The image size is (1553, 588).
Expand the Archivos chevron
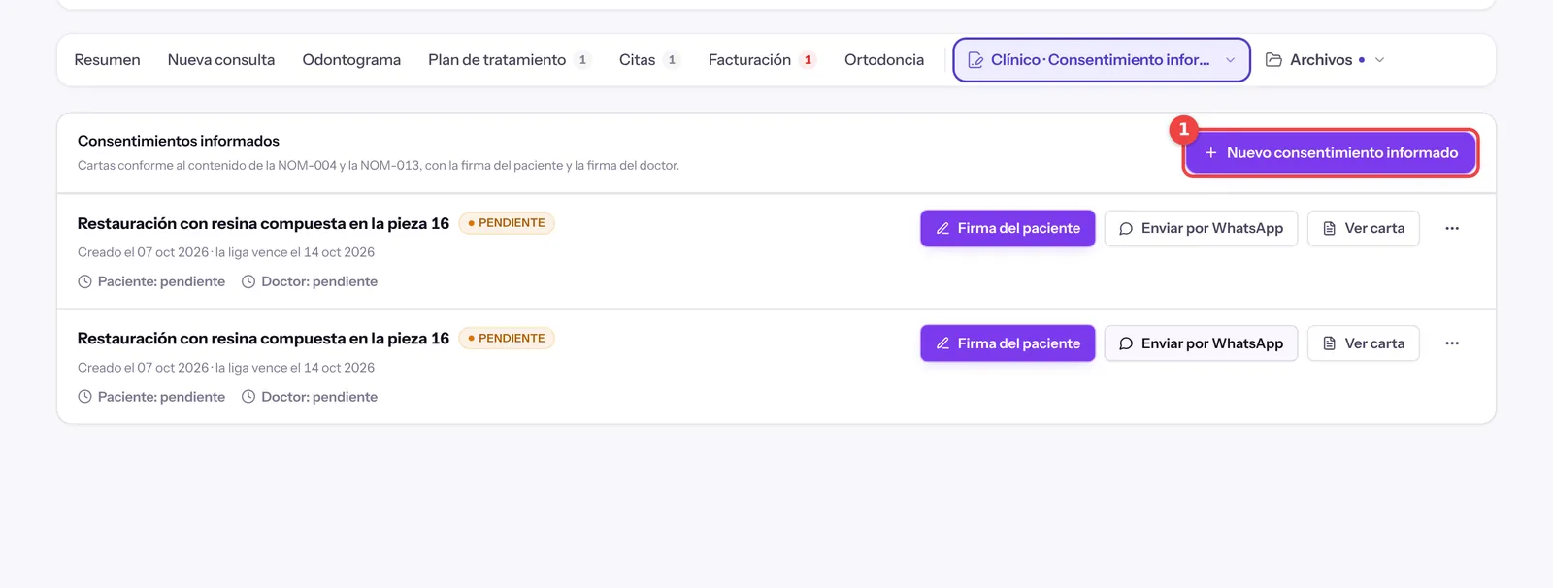point(1380,60)
